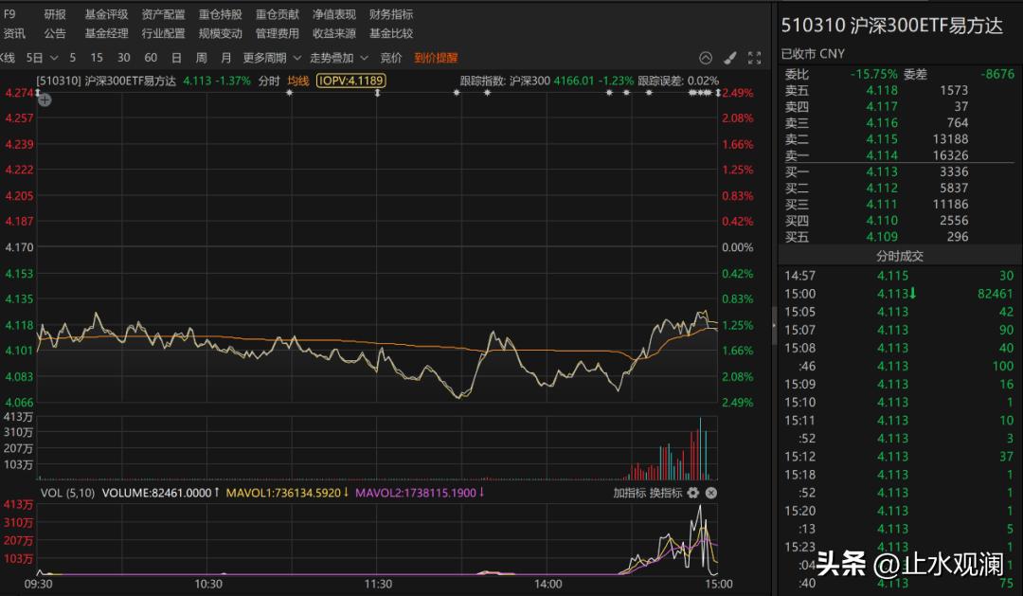Switch to the 30-minute period
This screenshot has height=596, width=1023.
(123, 58)
